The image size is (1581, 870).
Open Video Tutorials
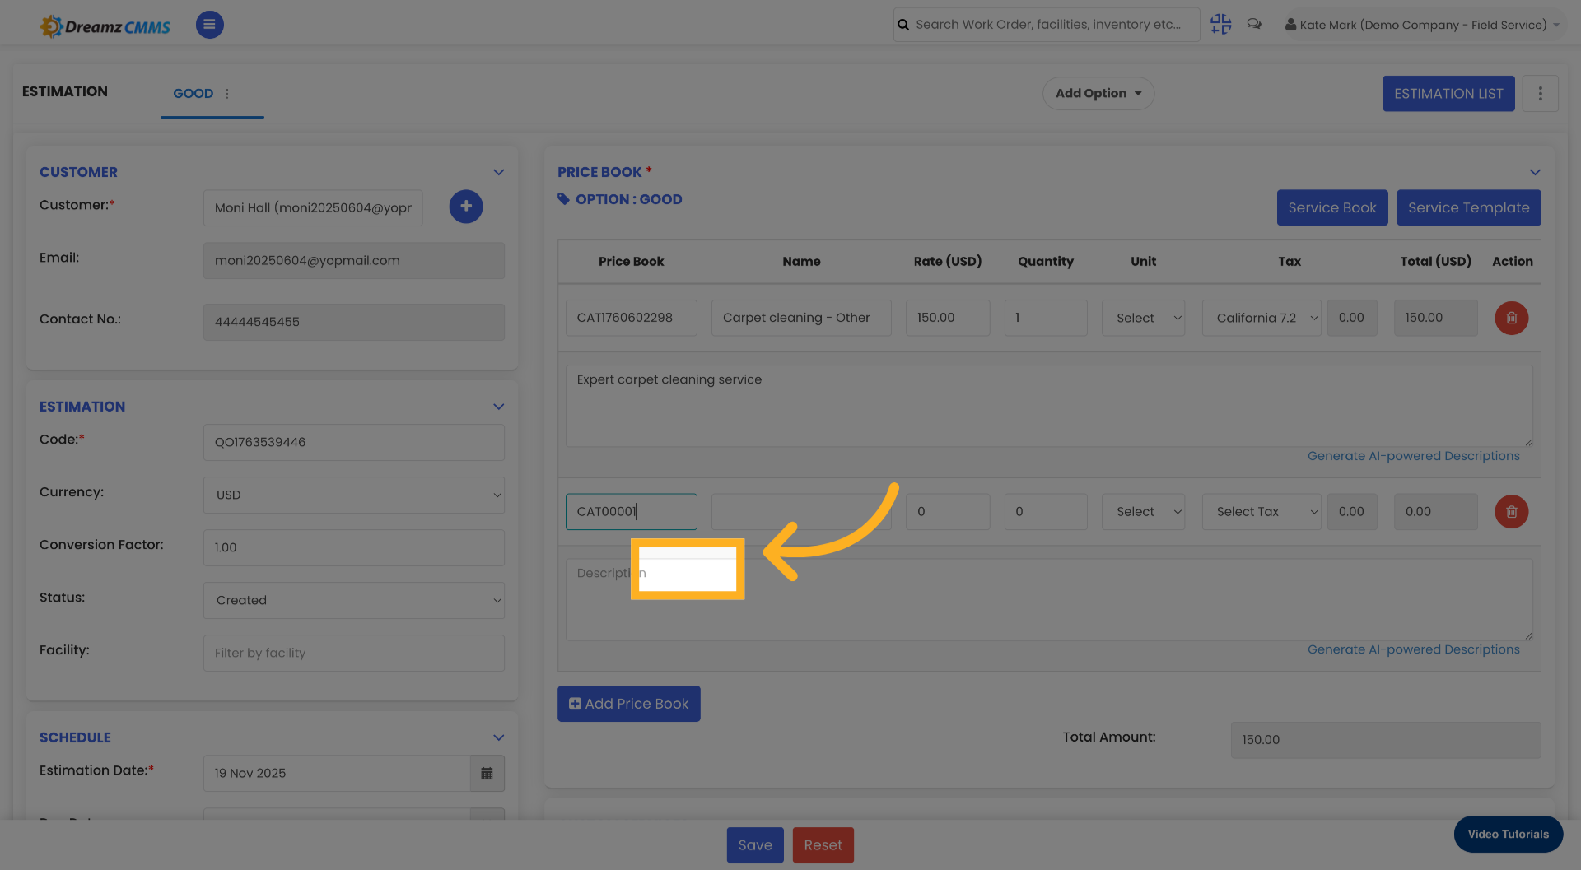[1508, 835]
